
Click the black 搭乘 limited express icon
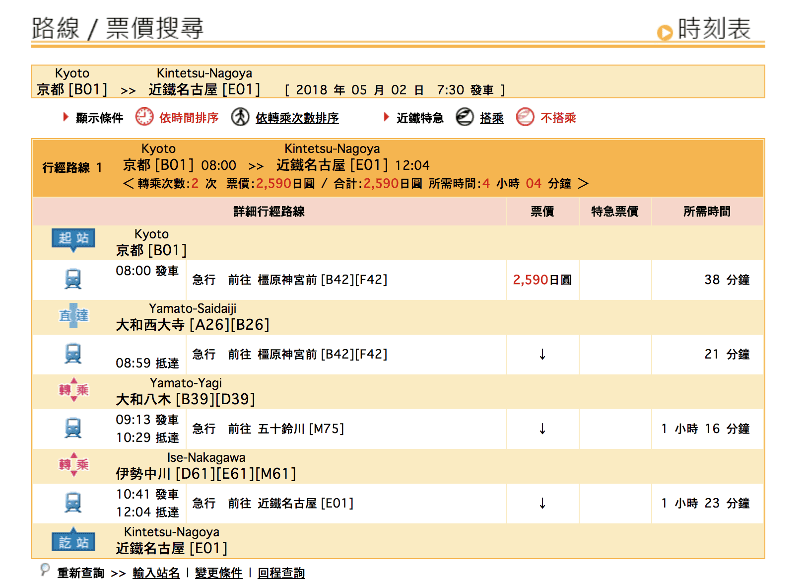coord(465,117)
